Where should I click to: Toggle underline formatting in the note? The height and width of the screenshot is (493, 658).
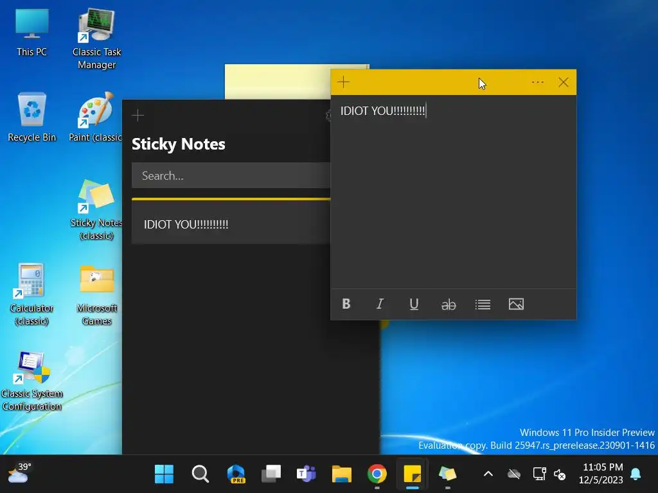(x=414, y=304)
